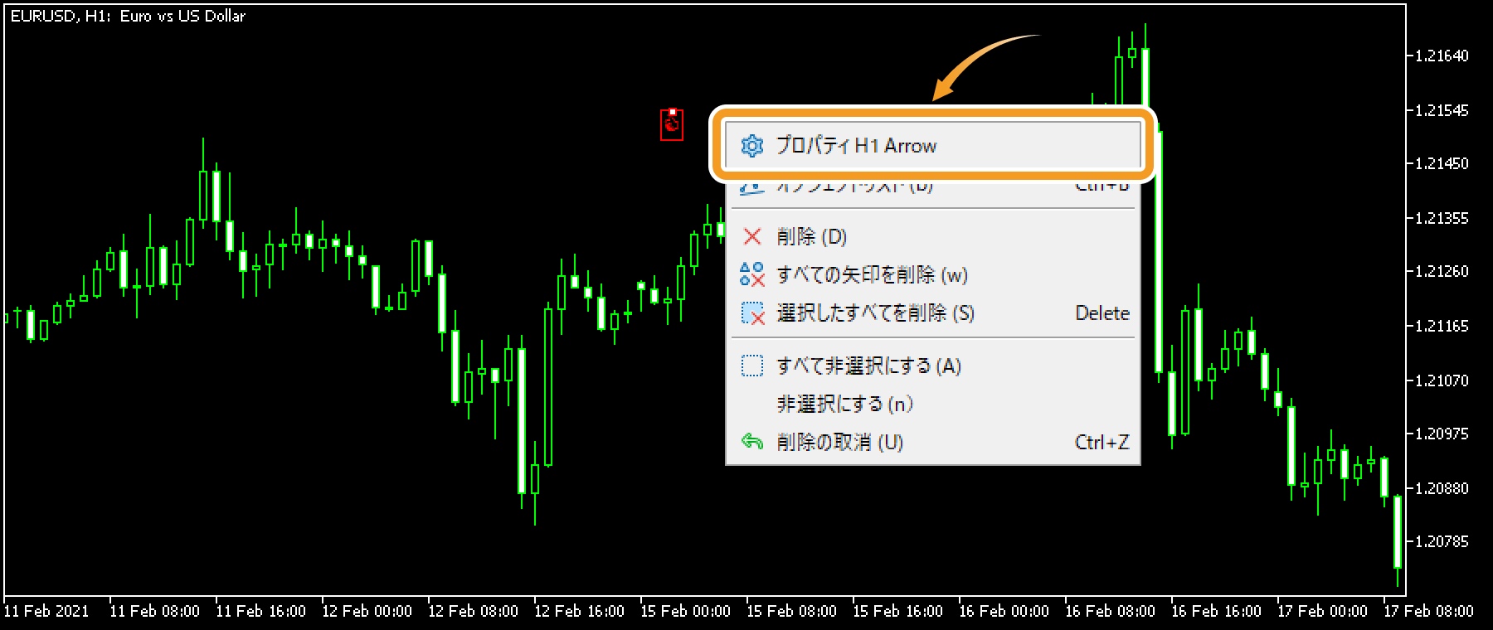The width and height of the screenshot is (1493, 630).
Task: Select すべて非選択にする (A) menu item
Action: point(932,366)
